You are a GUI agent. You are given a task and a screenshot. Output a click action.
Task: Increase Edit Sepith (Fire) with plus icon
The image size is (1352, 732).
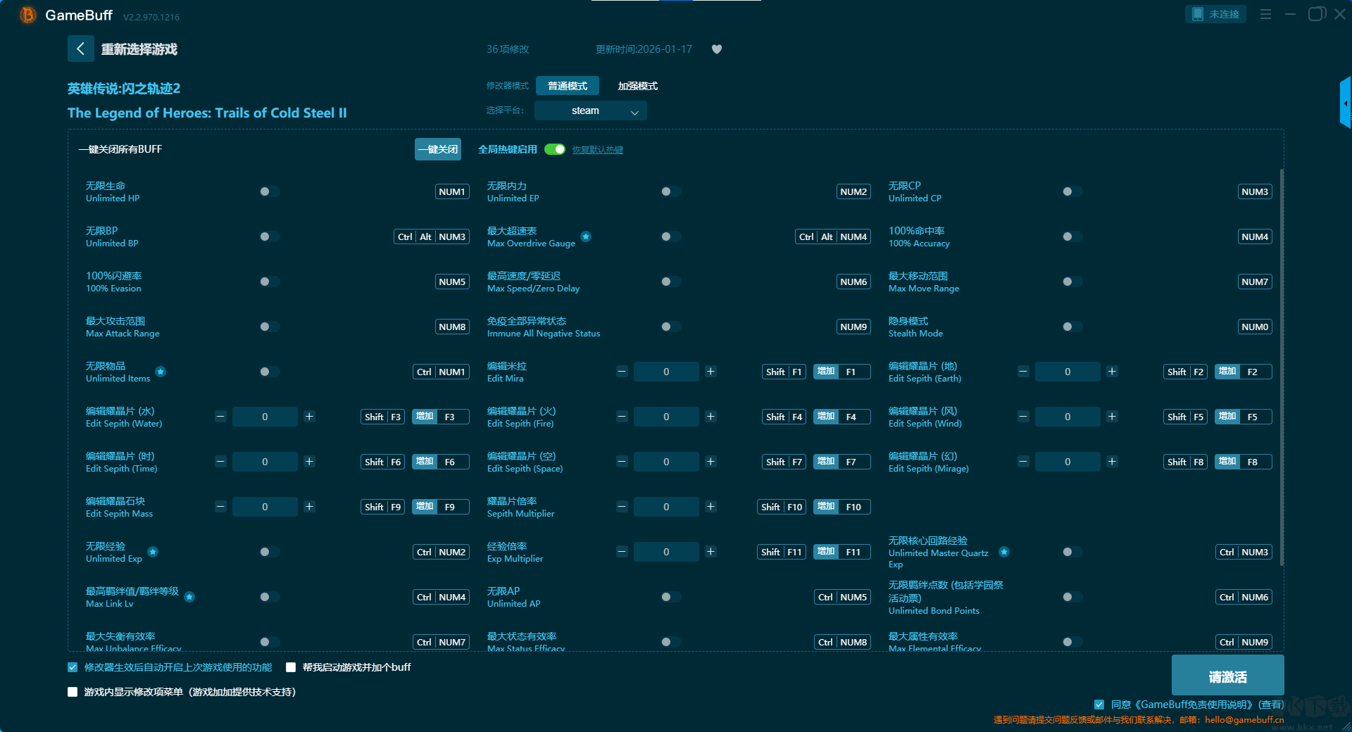coord(711,417)
